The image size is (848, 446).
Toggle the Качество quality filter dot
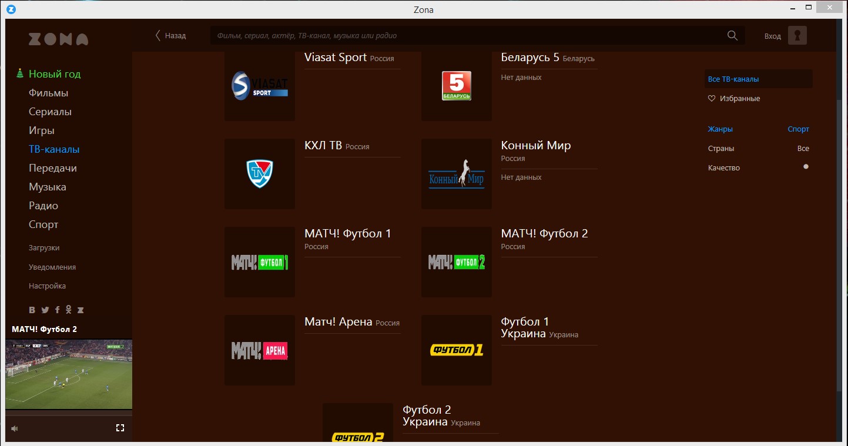coord(806,167)
